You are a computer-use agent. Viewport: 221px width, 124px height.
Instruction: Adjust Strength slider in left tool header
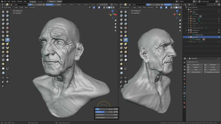(x=53, y=4)
